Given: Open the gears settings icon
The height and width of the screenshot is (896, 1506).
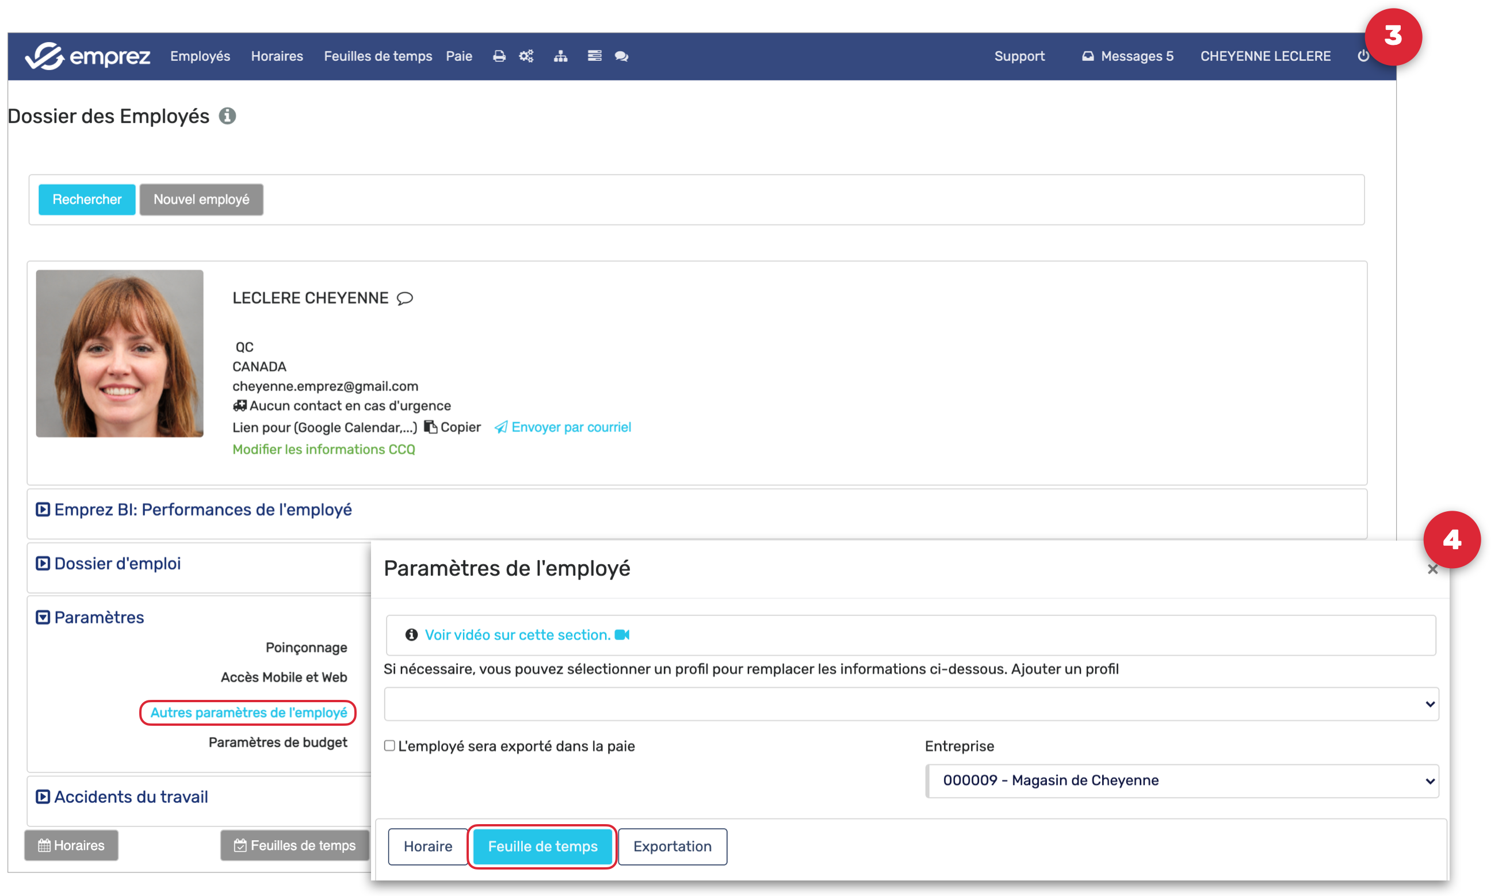Looking at the screenshot, I should click(526, 56).
